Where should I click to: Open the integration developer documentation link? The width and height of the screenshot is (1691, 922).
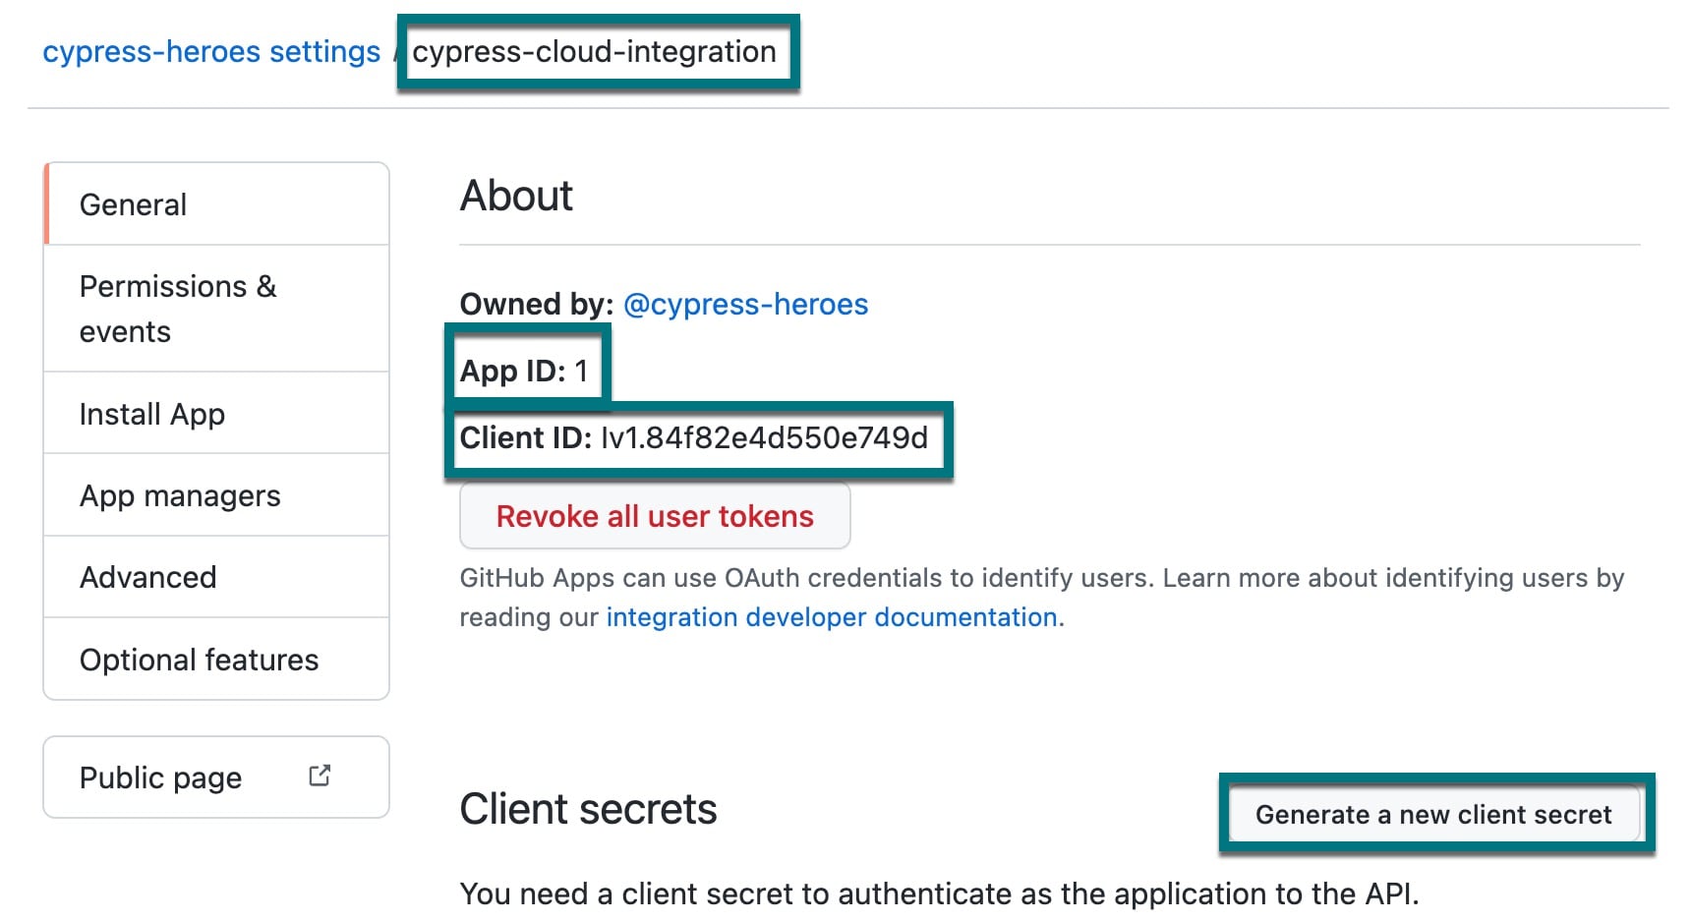833,617
